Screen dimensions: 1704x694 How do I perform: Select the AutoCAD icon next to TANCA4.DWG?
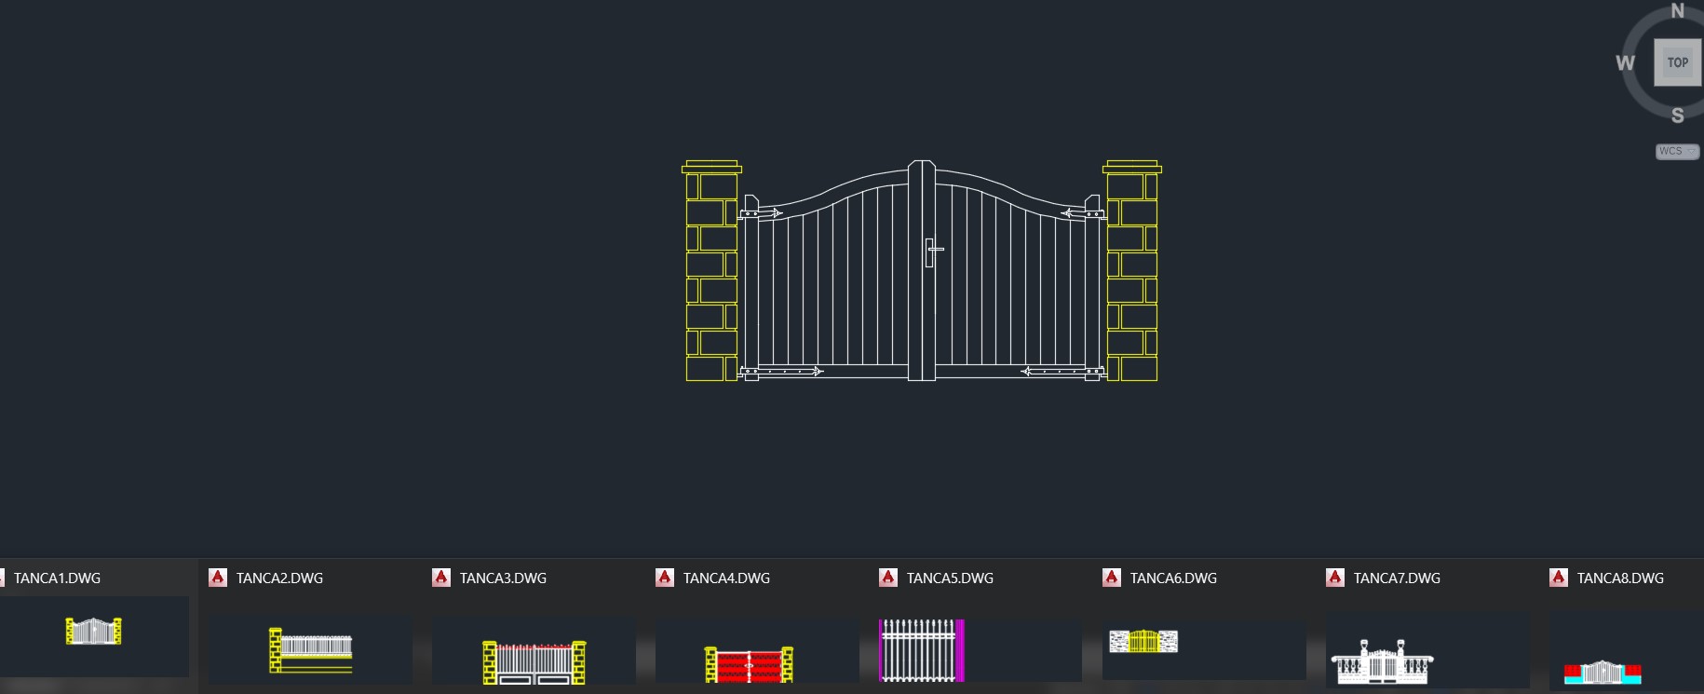click(x=665, y=578)
